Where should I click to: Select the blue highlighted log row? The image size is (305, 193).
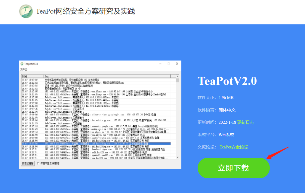(x=96, y=144)
